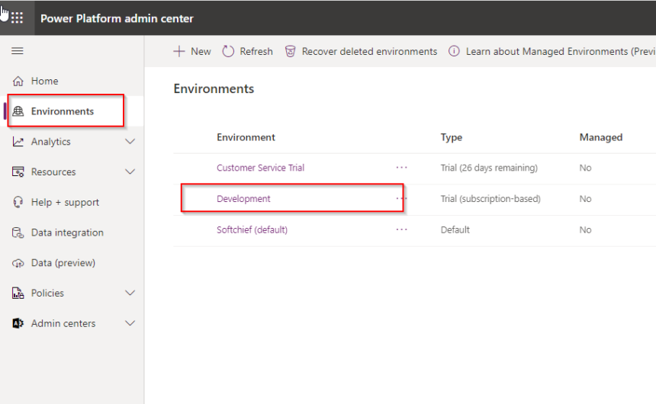Screen dimensions: 656x404
Task: Click New environment button
Action: (x=192, y=51)
